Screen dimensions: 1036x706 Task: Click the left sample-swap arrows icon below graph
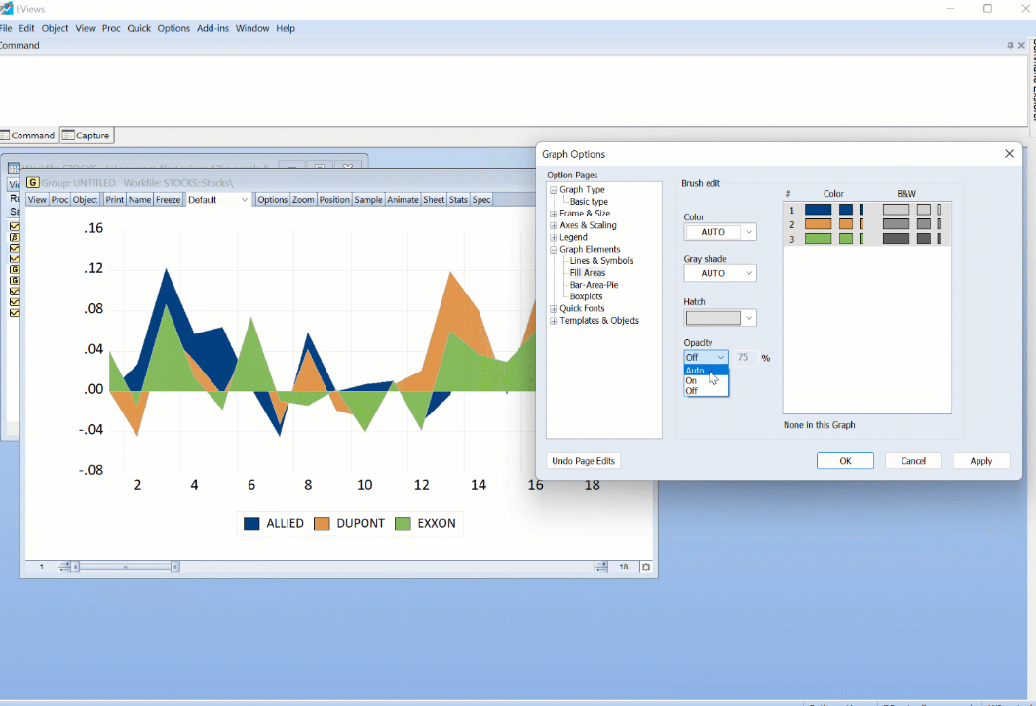64,567
